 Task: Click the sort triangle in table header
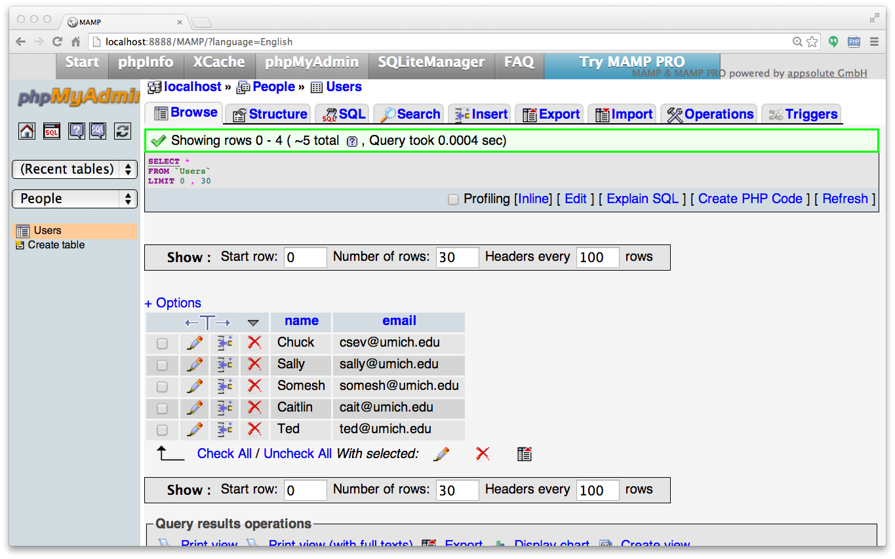click(254, 322)
